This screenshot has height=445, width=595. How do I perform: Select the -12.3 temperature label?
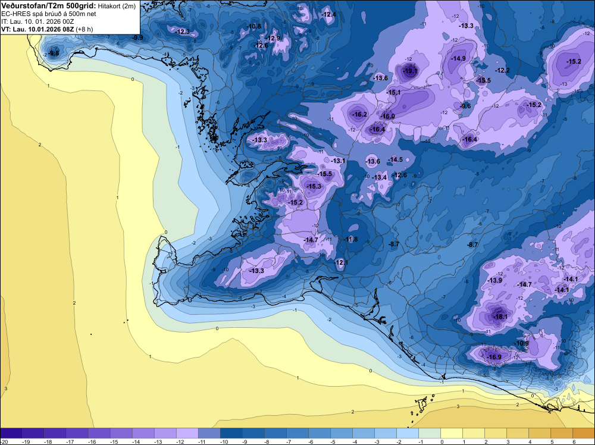[183, 32]
